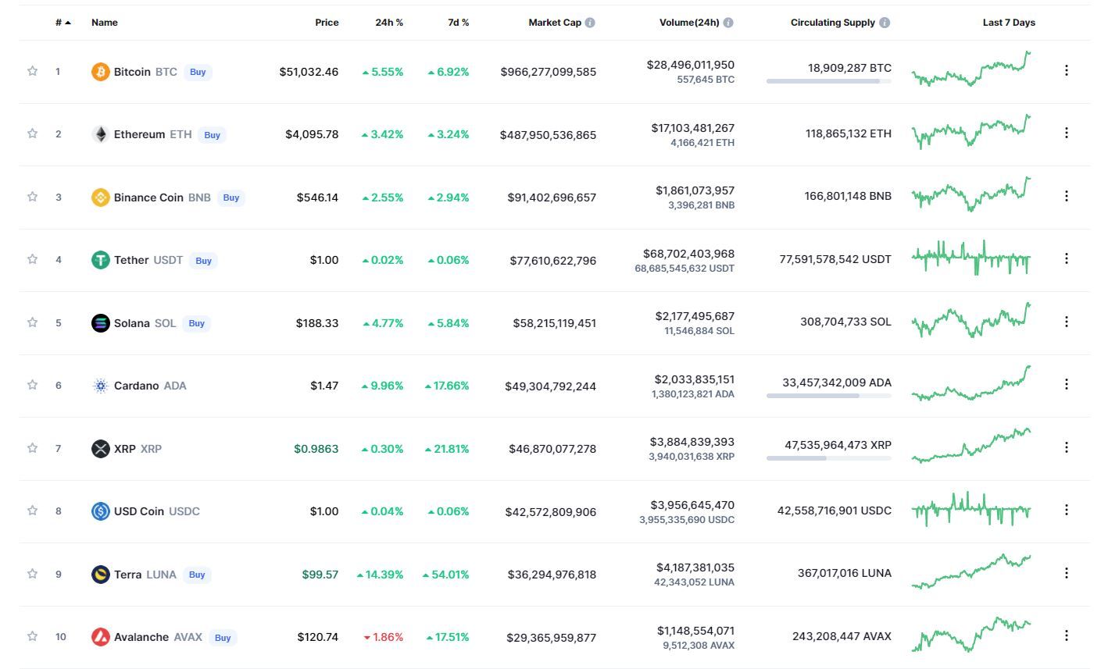1101x669 pixels.
Task: Sort the table by rank number column
Action: [63, 23]
